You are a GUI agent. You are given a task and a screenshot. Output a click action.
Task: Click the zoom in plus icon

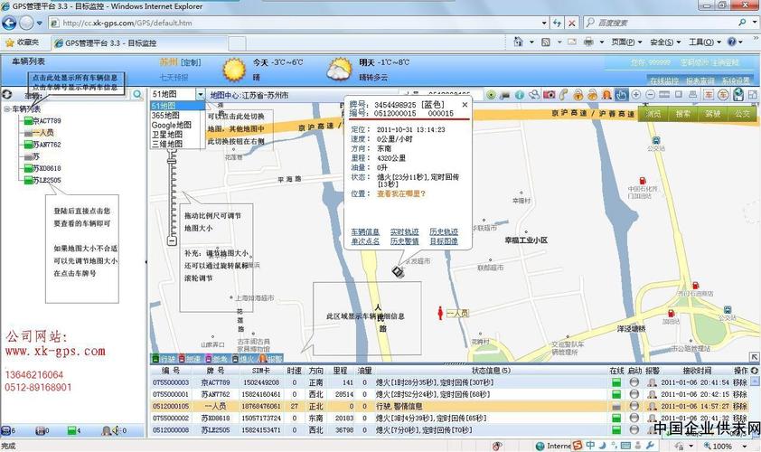coord(635,95)
